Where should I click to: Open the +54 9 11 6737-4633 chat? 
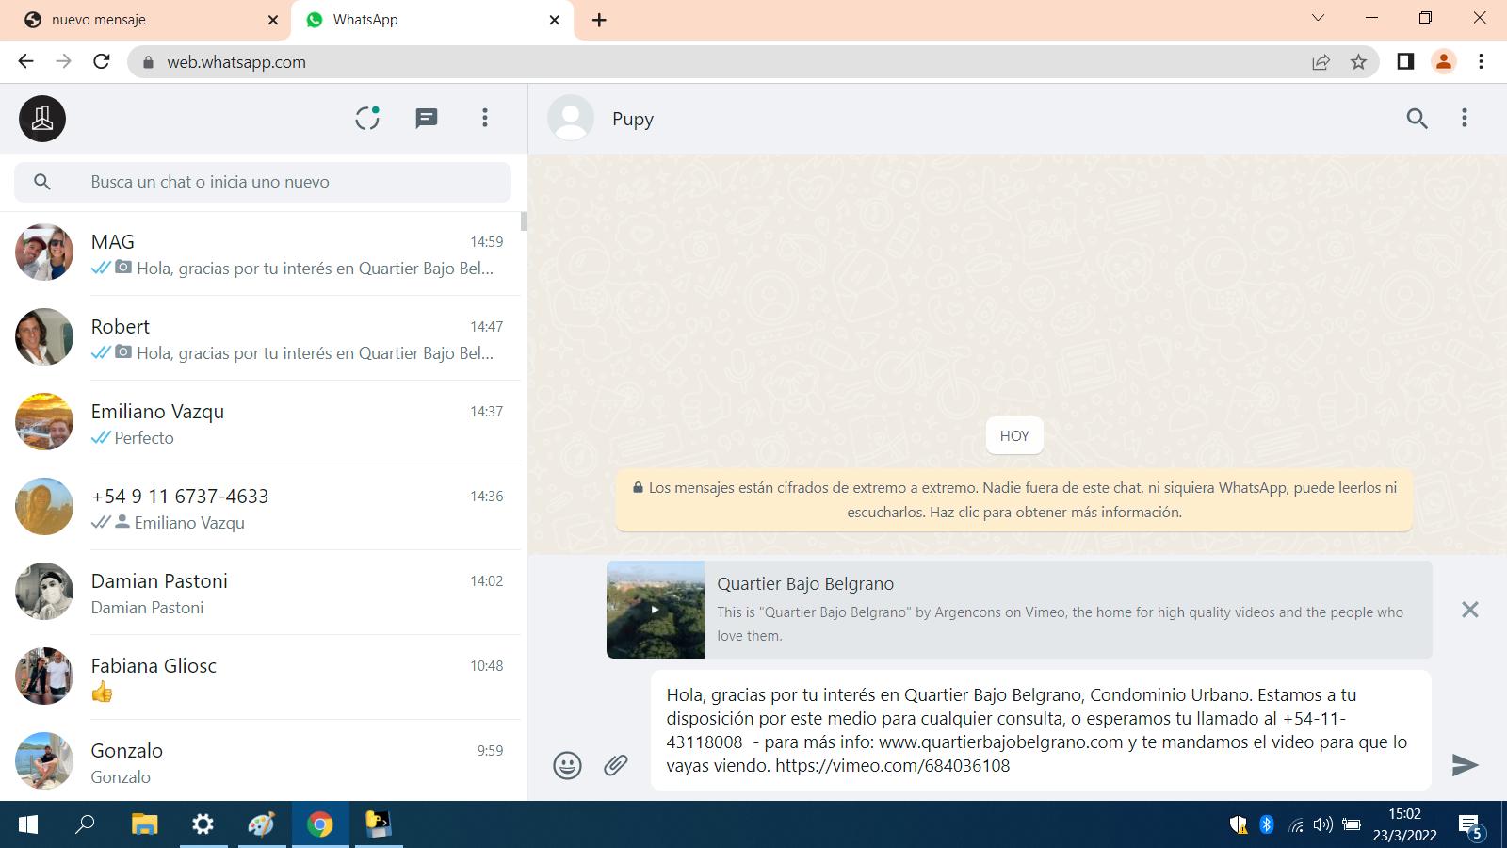[263, 508]
